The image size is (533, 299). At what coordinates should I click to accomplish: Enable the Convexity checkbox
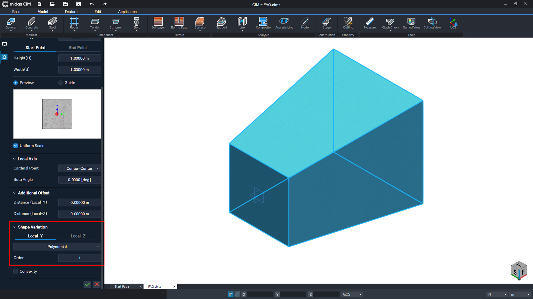16,271
